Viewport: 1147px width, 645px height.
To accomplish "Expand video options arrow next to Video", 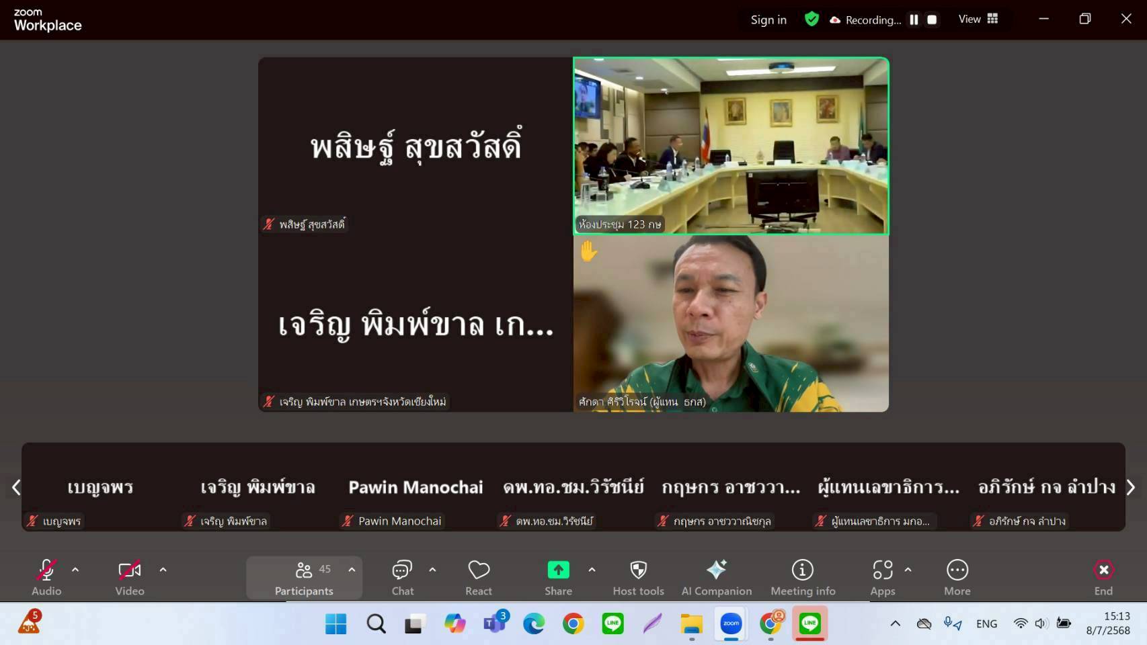I will tap(163, 570).
